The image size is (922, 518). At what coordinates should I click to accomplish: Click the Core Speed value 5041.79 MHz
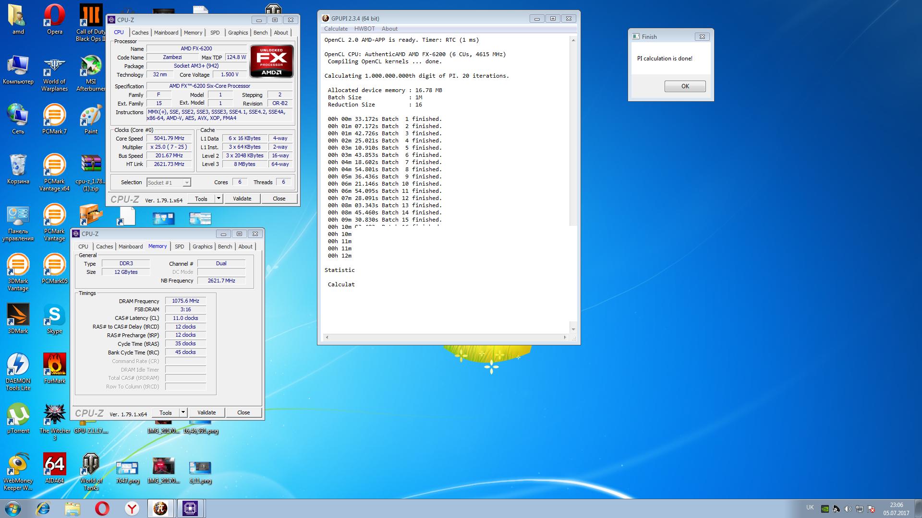click(x=169, y=138)
